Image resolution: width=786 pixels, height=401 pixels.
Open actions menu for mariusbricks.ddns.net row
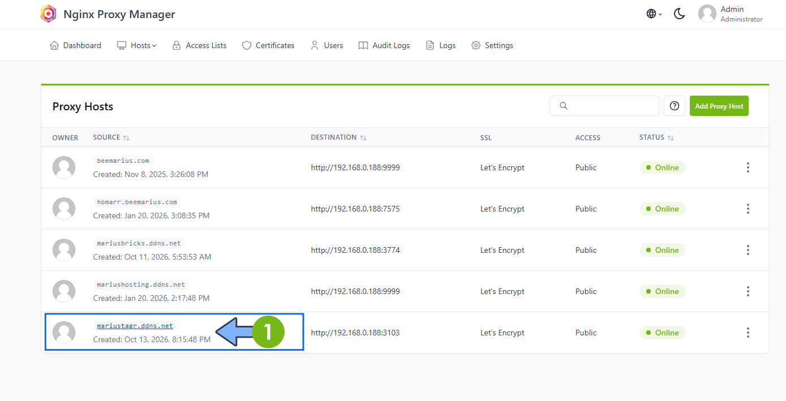(748, 250)
